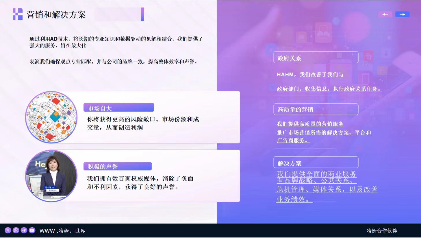The width and height of the screenshot is (421, 238).
Task: Click the 市场自大 label
Action: 119,108
